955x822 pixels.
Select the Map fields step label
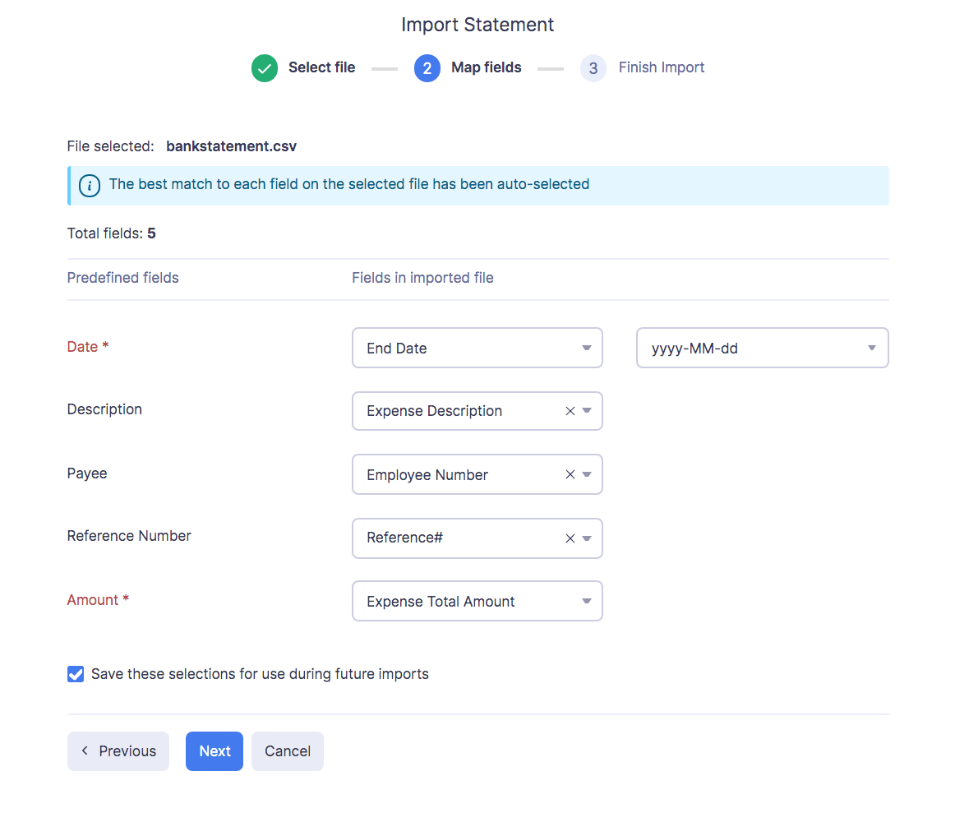click(x=486, y=68)
